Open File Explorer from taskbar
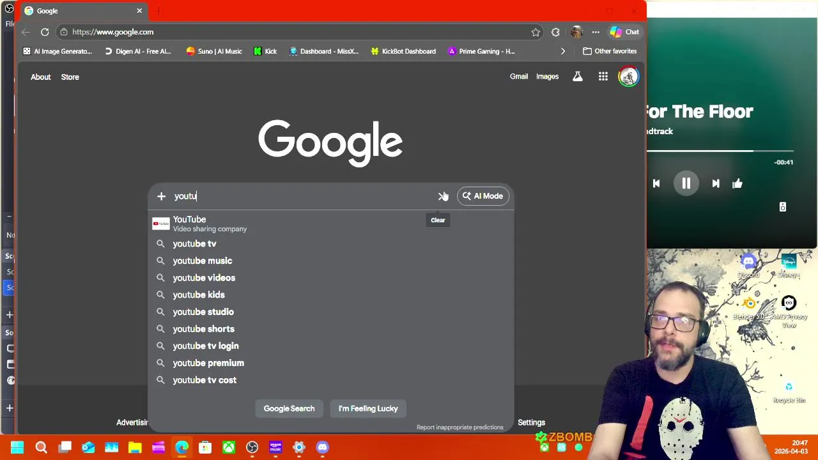 click(x=135, y=447)
